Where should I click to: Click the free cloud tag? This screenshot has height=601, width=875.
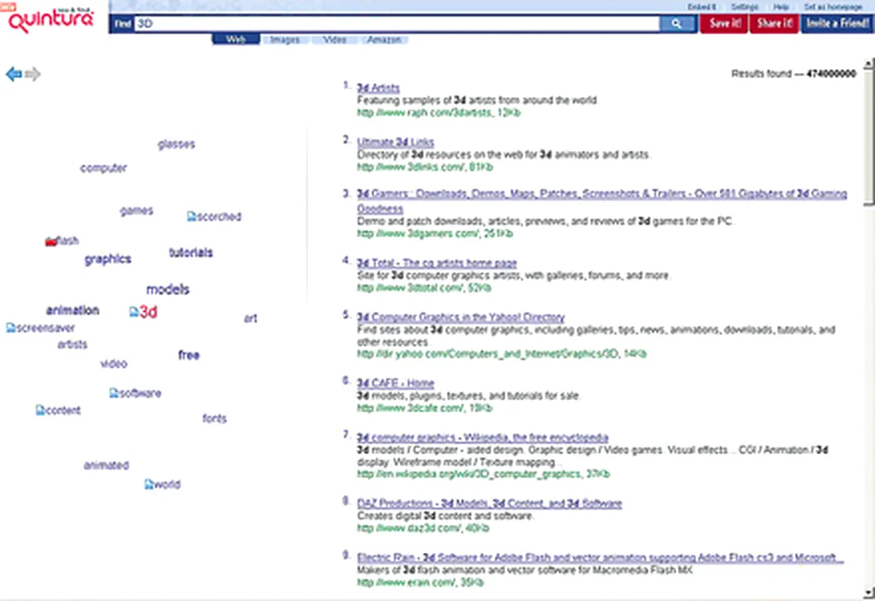(189, 355)
